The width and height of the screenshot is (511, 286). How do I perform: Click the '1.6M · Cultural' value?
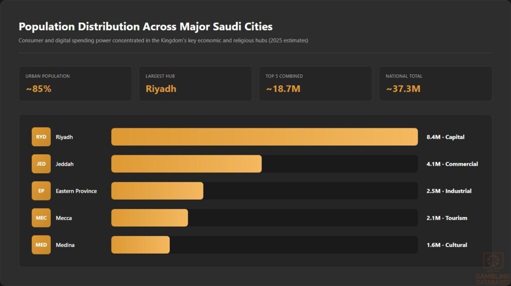[x=447, y=245]
